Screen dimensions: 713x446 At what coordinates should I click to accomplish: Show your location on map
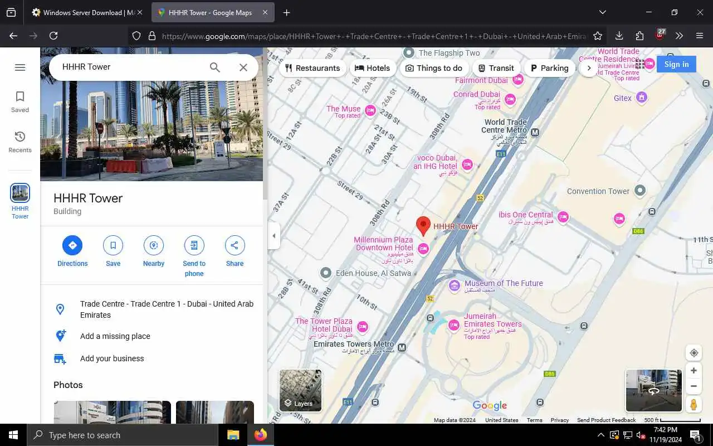click(694, 353)
